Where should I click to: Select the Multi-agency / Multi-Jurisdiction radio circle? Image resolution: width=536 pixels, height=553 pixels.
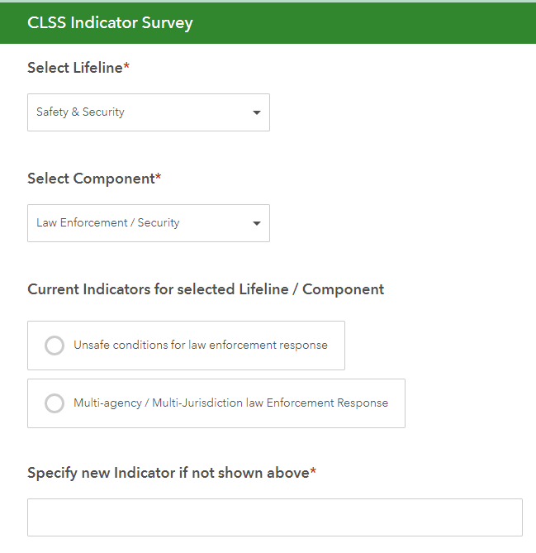point(55,403)
